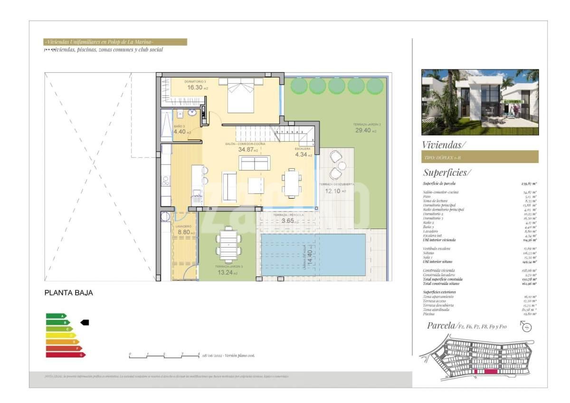Click the 'PLANTA BAJA' title

pyautogui.click(x=68, y=293)
